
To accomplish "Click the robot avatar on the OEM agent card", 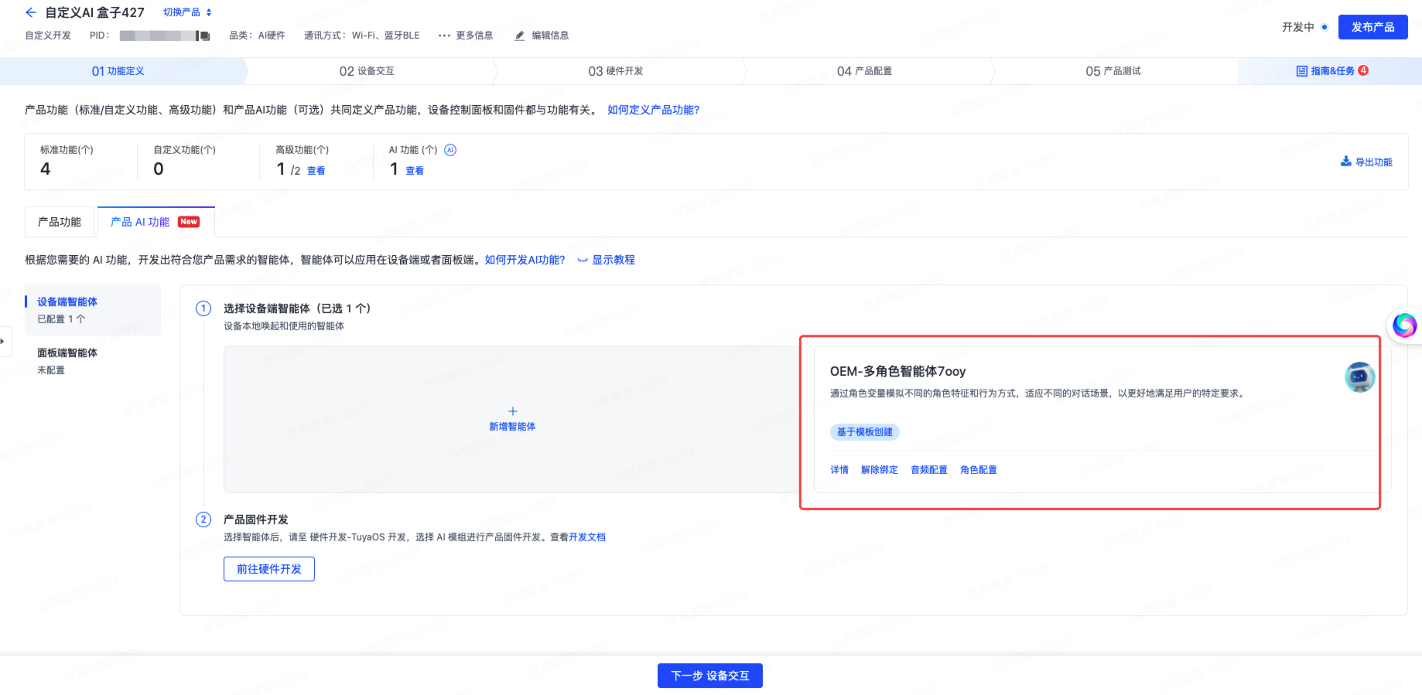I will (x=1359, y=377).
